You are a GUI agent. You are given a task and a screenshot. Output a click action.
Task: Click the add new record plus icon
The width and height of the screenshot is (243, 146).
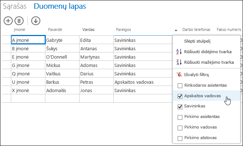tap(8, 21)
